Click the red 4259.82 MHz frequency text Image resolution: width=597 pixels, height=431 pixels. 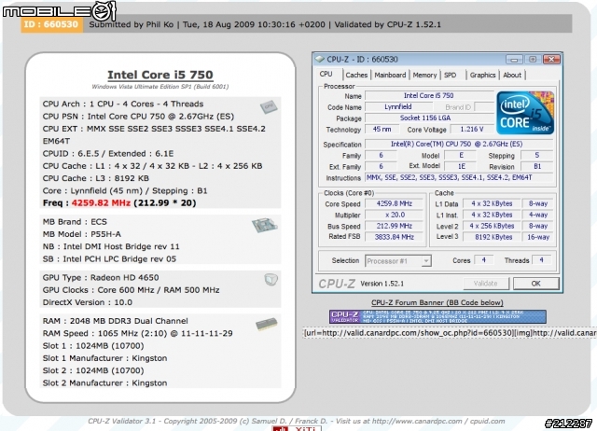click(x=101, y=203)
